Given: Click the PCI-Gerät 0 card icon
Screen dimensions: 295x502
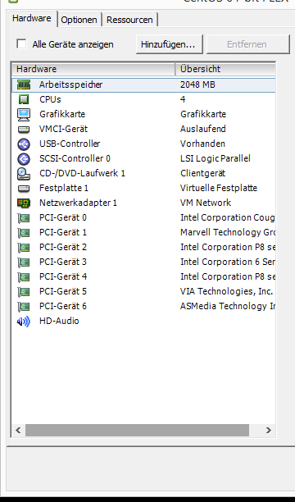Looking at the screenshot, I should [x=24, y=218].
